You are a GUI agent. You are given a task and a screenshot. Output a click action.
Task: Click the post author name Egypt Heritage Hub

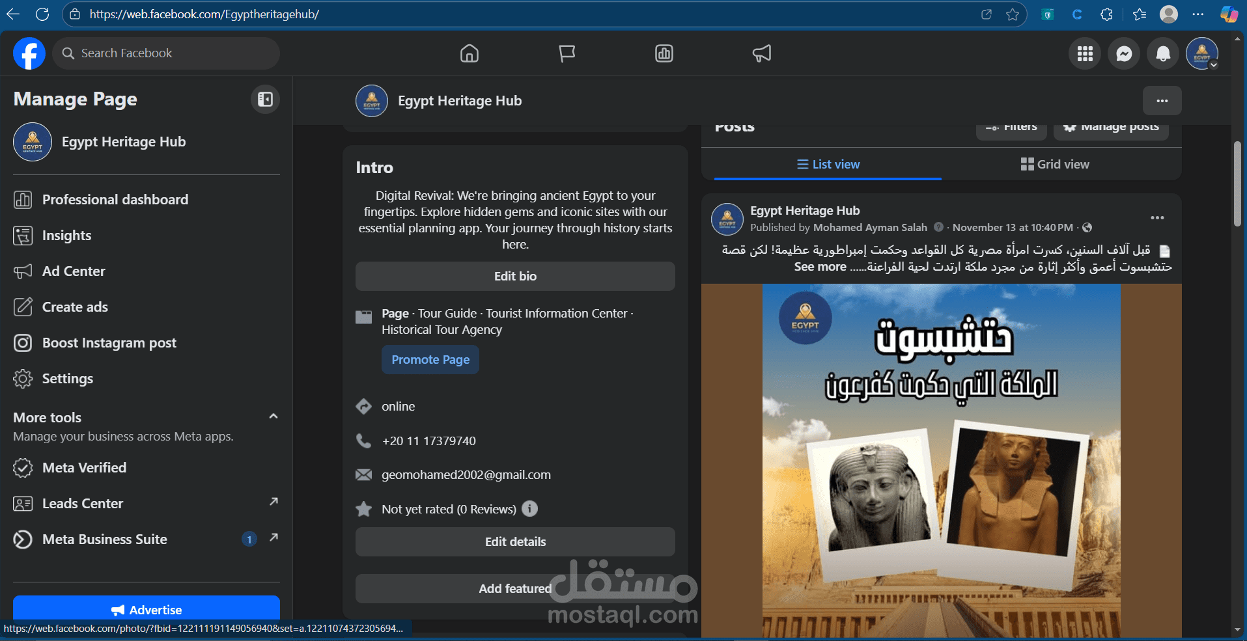pos(805,211)
